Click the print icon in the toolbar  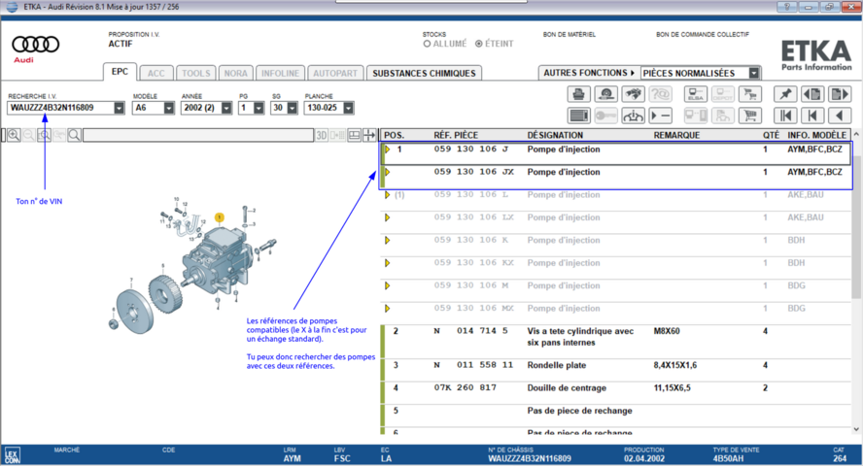tap(578, 94)
